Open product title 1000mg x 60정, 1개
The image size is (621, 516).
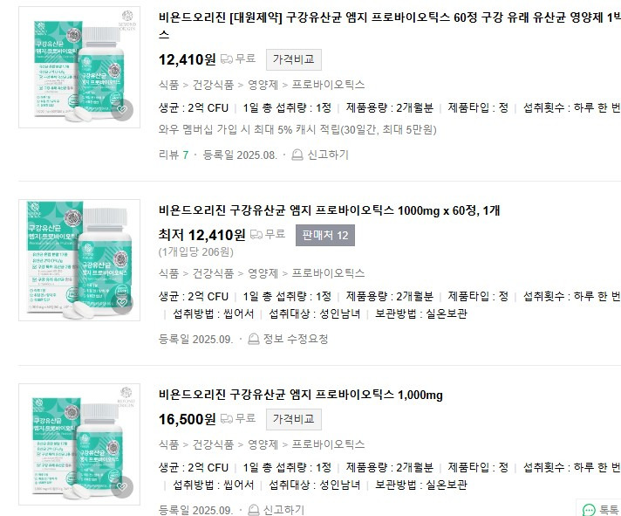pyautogui.click(x=329, y=210)
